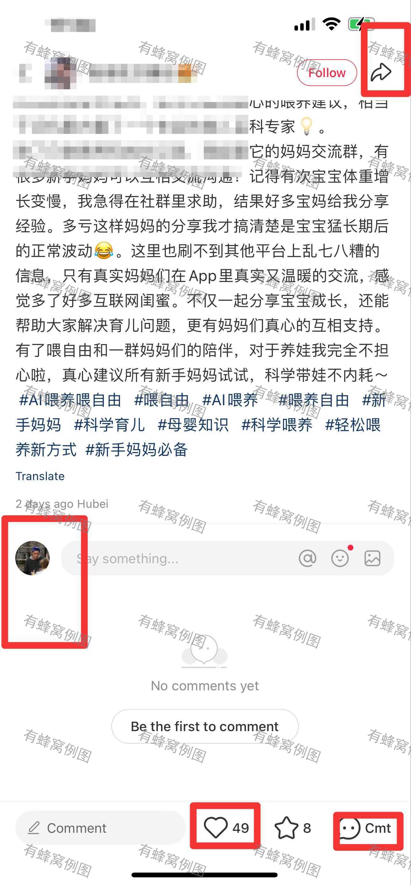Tap your profile avatar thumbnail
Image resolution: width=411 pixels, height=885 pixels.
[x=32, y=558]
